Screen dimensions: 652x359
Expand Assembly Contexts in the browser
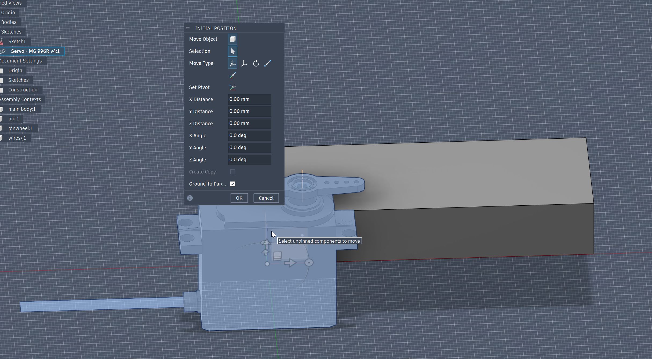pos(21,99)
